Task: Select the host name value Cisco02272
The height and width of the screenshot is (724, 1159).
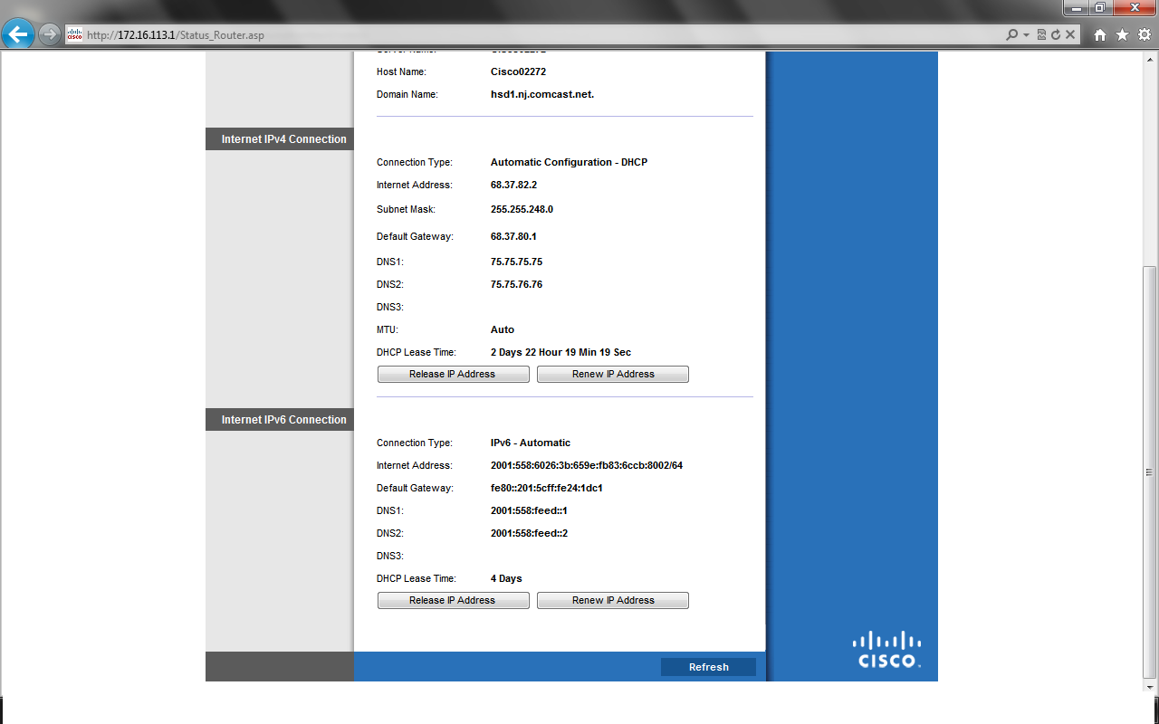Action: [518, 71]
